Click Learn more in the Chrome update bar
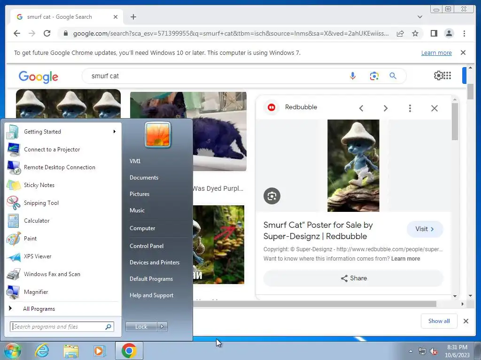Image resolution: width=481 pixels, height=360 pixels. 436,52
